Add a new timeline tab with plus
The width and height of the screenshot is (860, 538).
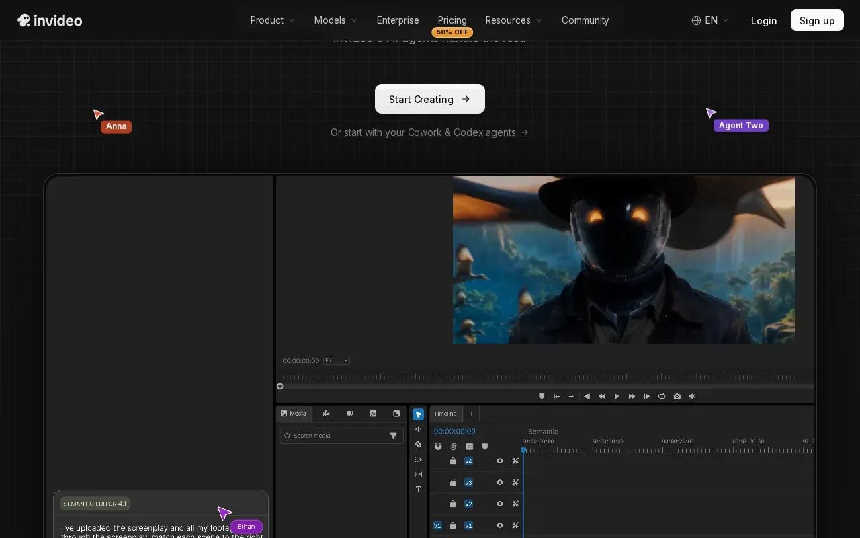point(471,414)
